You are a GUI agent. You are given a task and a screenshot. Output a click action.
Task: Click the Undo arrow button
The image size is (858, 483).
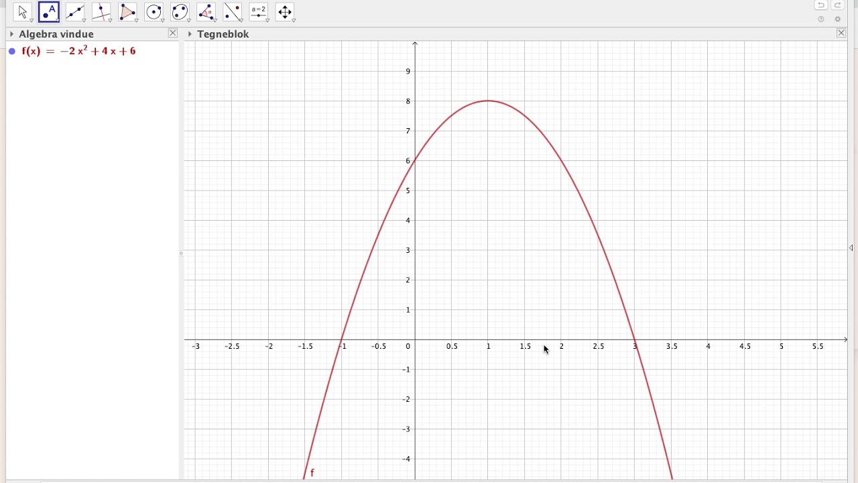coord(820,5)
